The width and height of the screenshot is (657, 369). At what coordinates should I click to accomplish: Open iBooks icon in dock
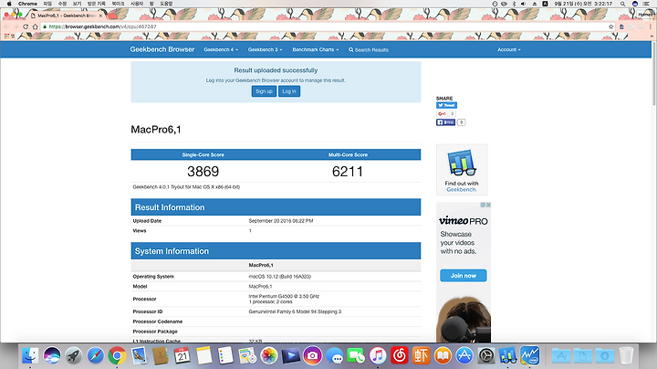pos(443,356)
